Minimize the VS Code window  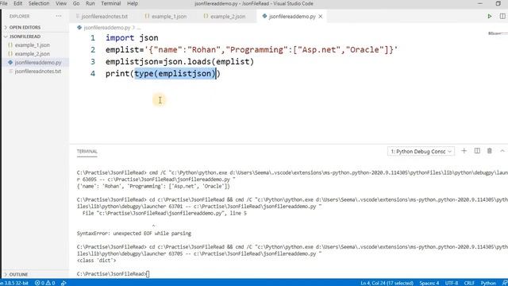coord(480,3)
